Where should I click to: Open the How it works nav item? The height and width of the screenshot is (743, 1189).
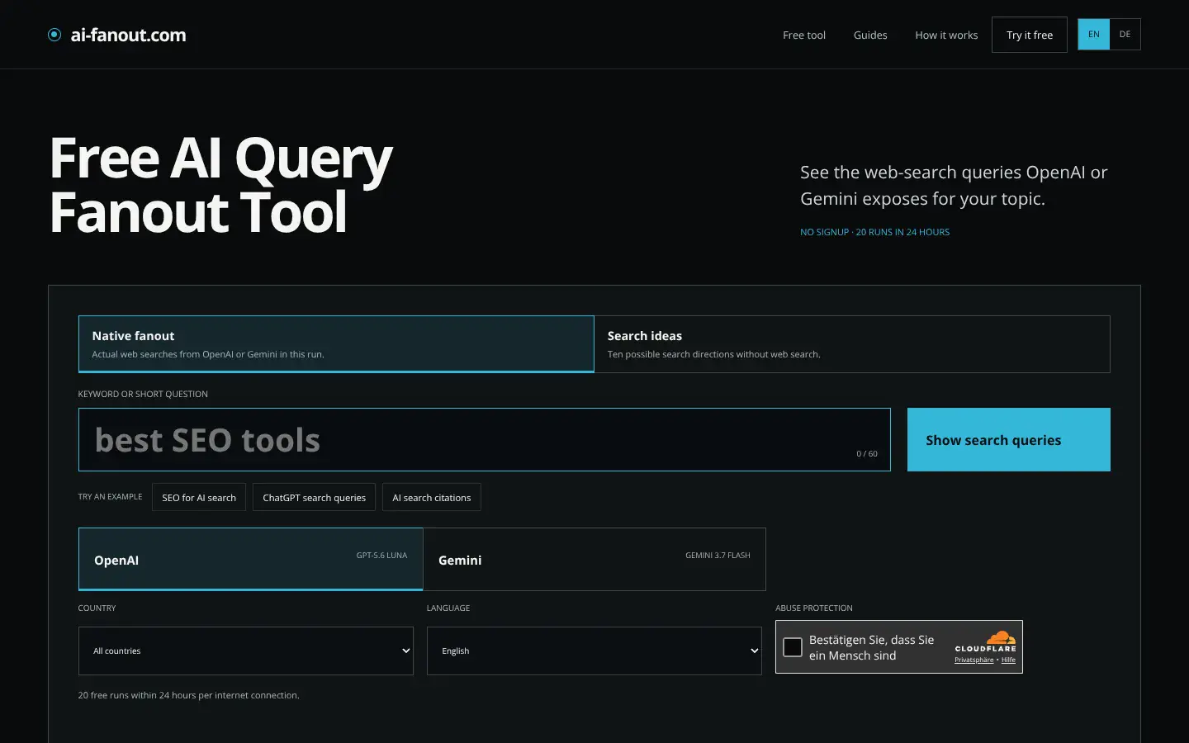[946, 35]
